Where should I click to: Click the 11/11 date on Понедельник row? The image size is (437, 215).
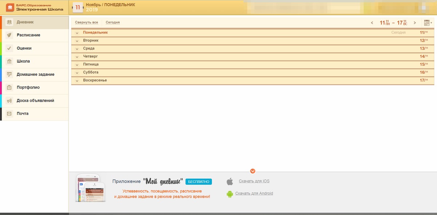coord(424,32)
